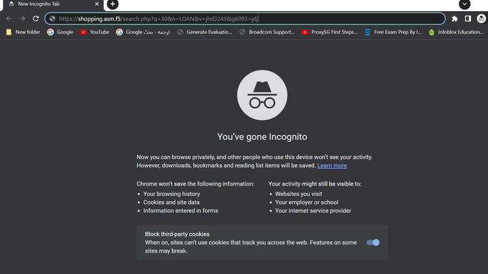Screen dimensions: 488x274
Task: Select the New Incognito Tab
Action: (x=53, y=5)
